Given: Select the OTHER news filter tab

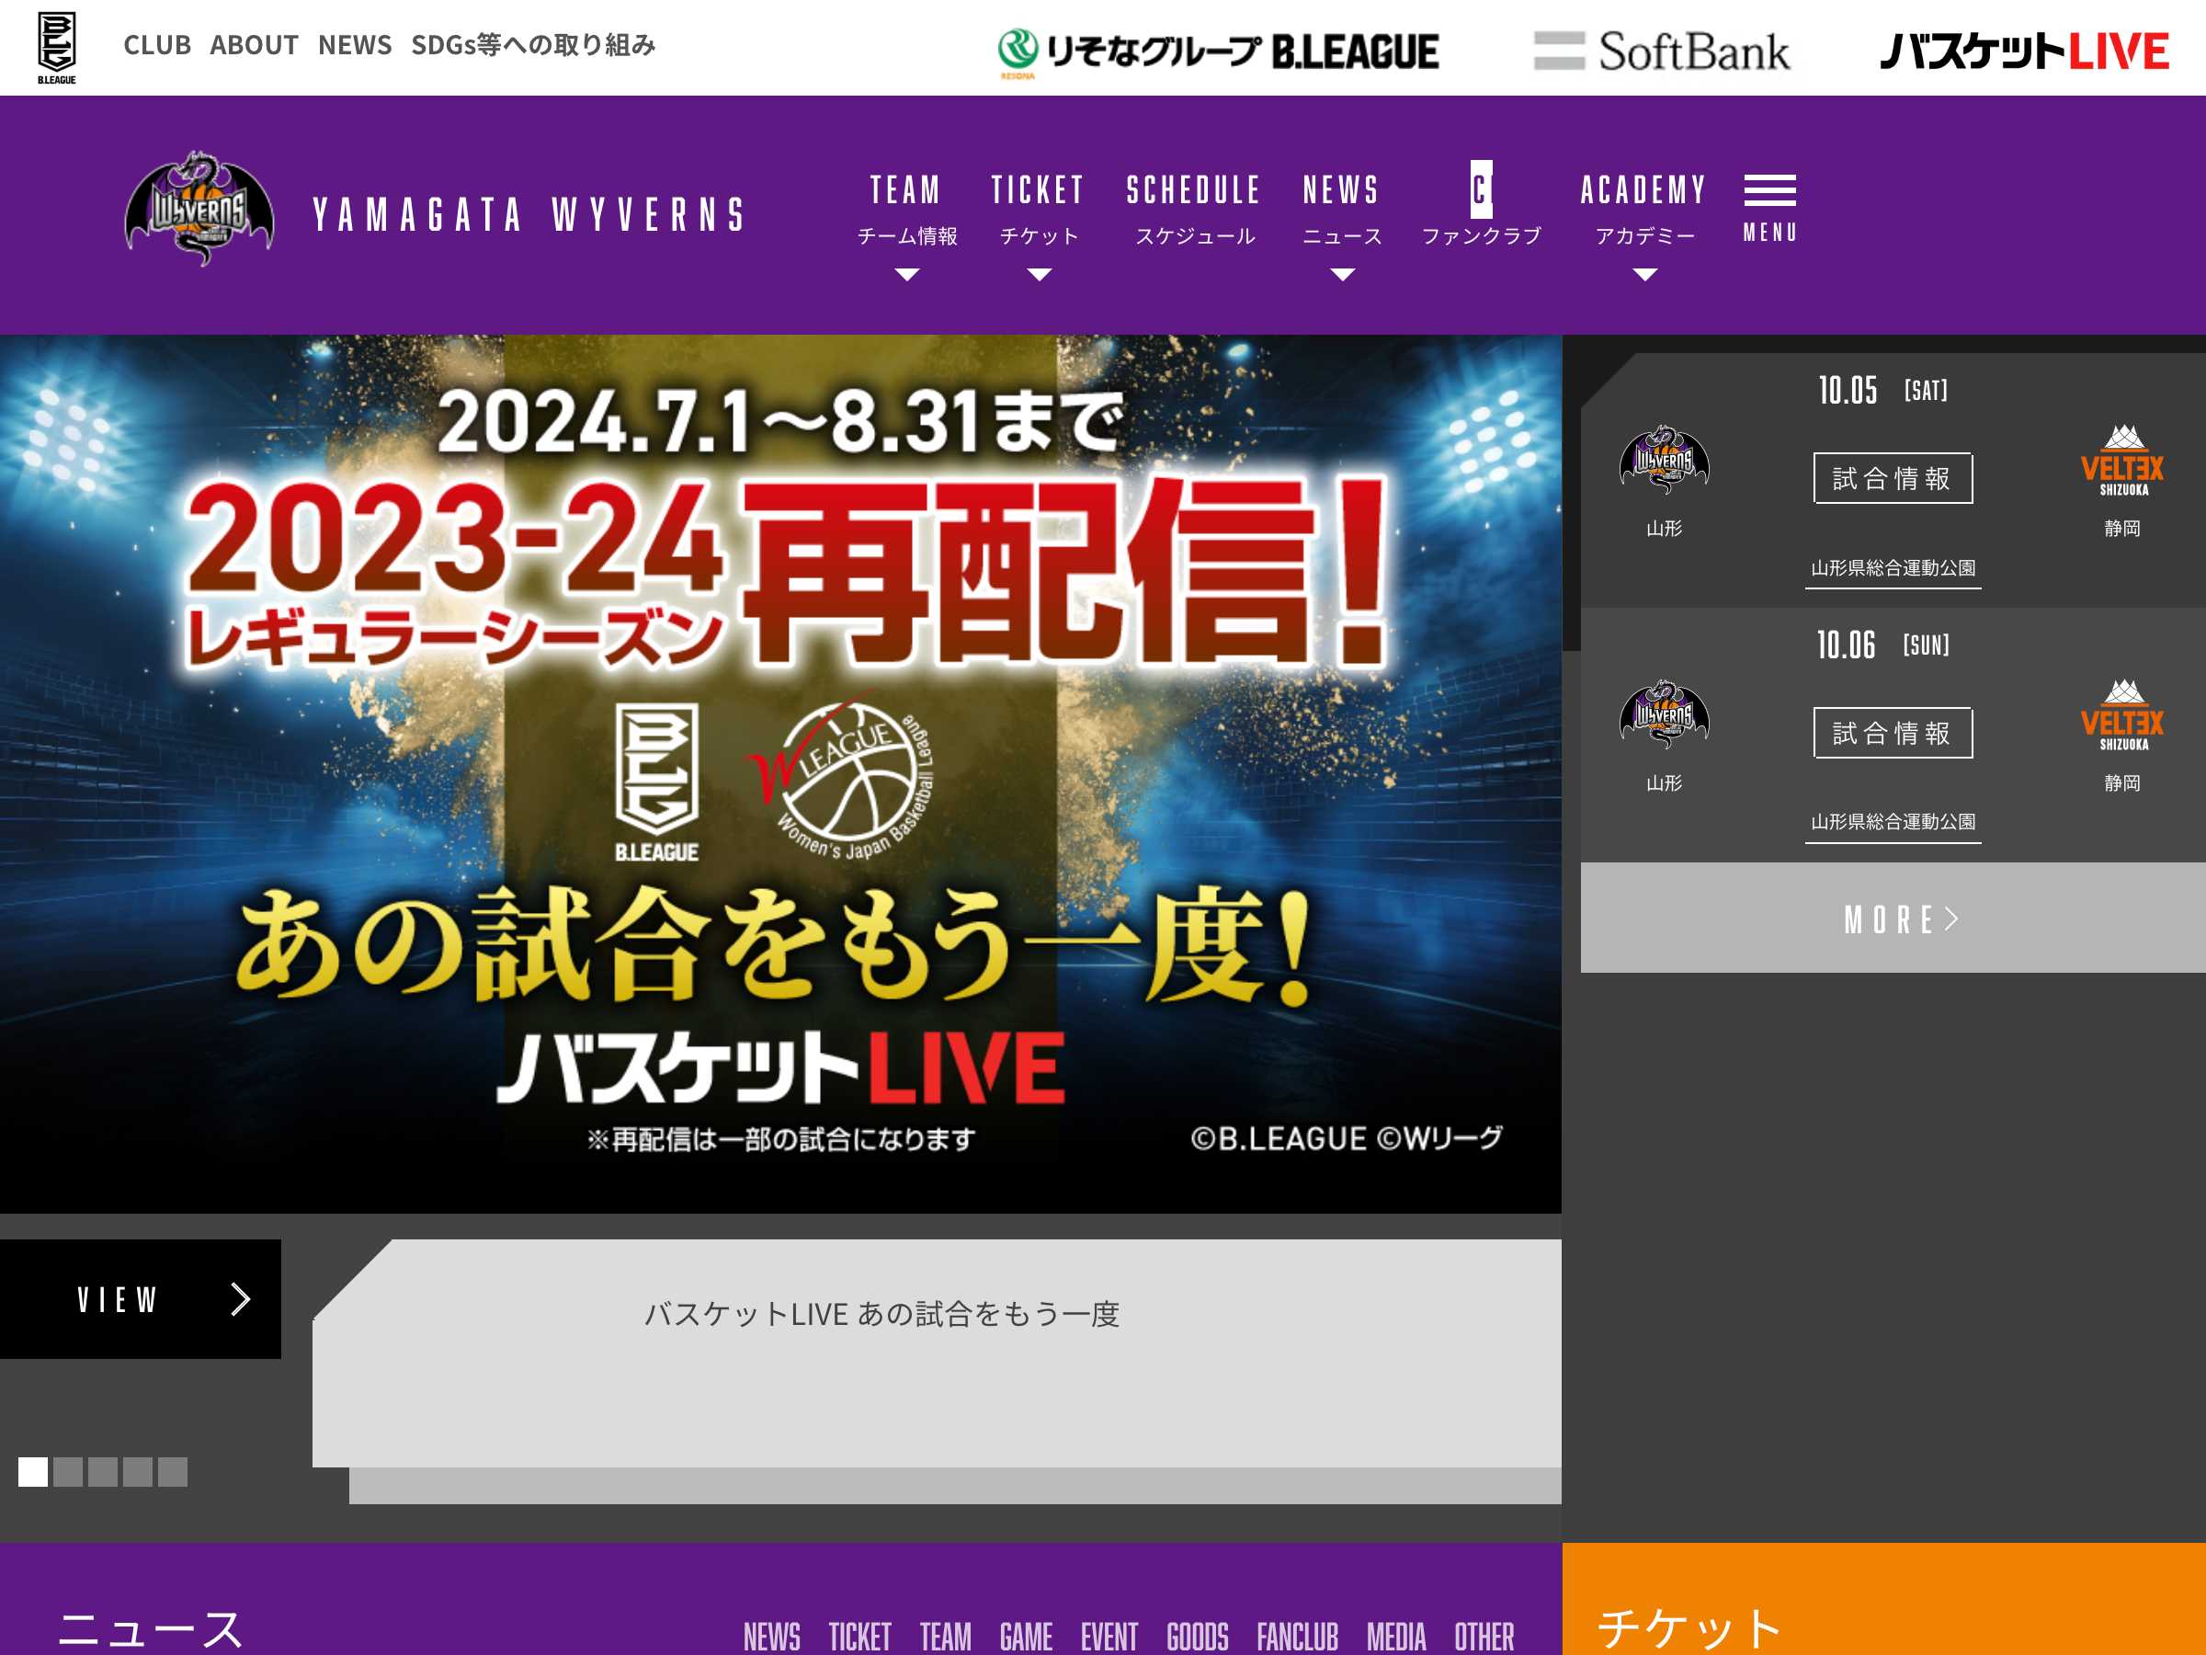Looking at the screenshot, I should coord(1484,1636).
